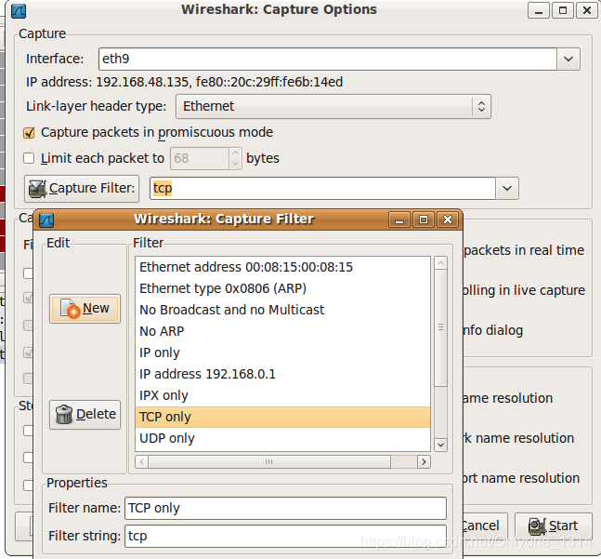Increase packet byte limit with up arrow
601x559 pixels.
(x=235, y=153)
